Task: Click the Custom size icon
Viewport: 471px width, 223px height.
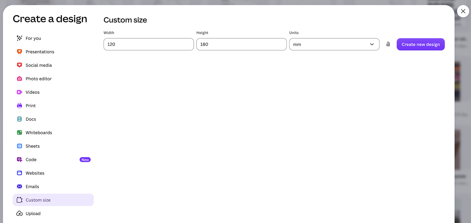Action: click(x=19, y=200)
